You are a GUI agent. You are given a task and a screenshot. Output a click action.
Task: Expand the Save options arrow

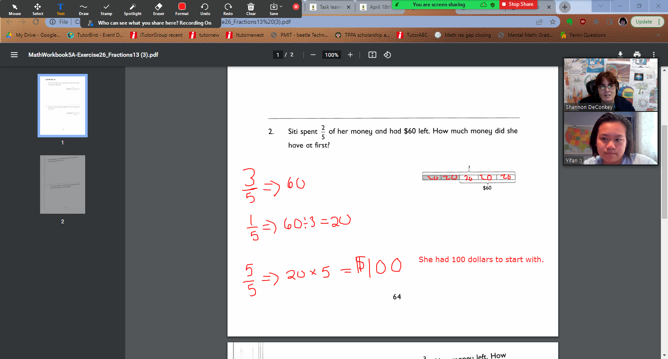(281, 7)
